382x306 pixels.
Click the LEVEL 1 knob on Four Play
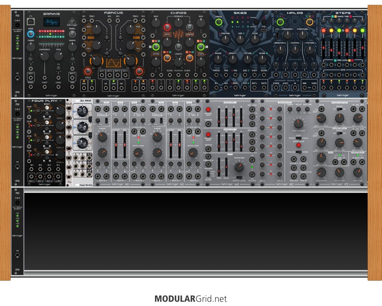pyautogui.click(x=60, y=111)
